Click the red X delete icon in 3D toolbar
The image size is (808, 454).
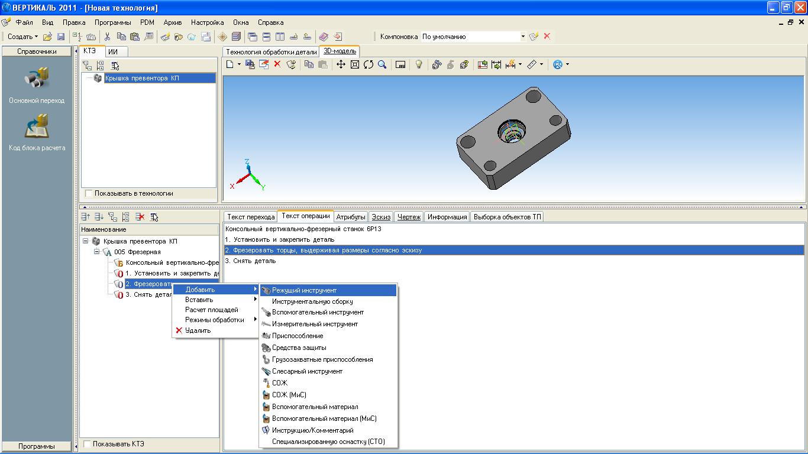click(277, 64)
